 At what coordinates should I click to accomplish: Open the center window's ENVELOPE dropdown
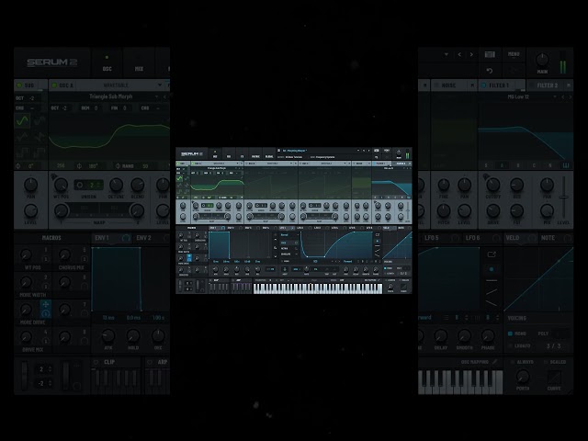289,254
